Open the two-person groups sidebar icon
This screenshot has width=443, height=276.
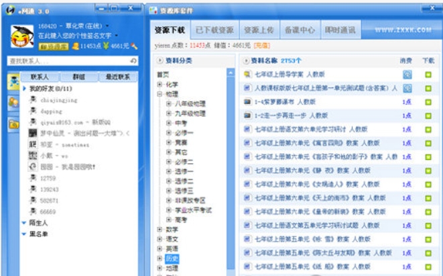[13, 103]
